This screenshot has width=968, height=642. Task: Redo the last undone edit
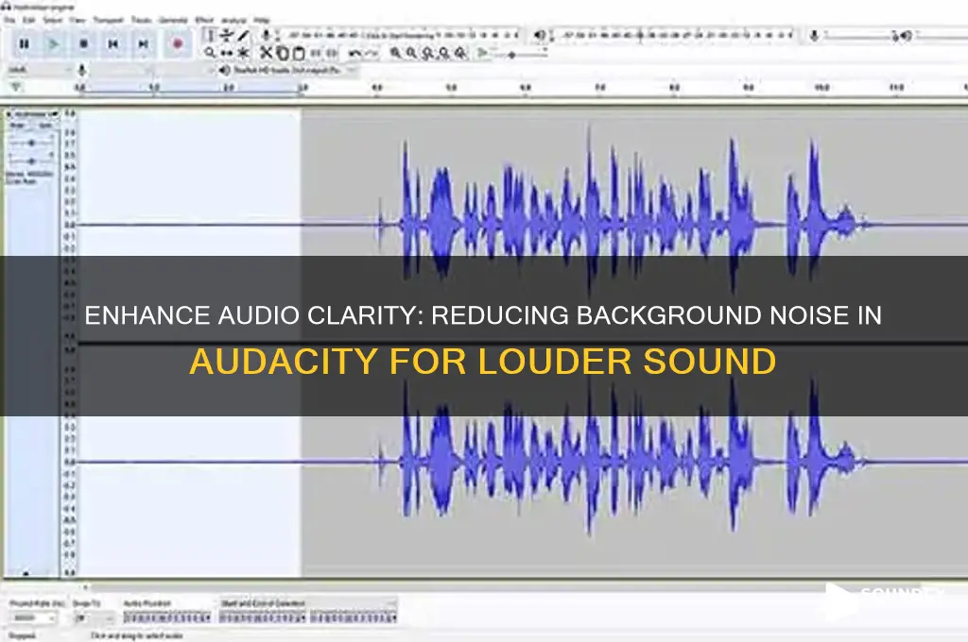(371, 53)
